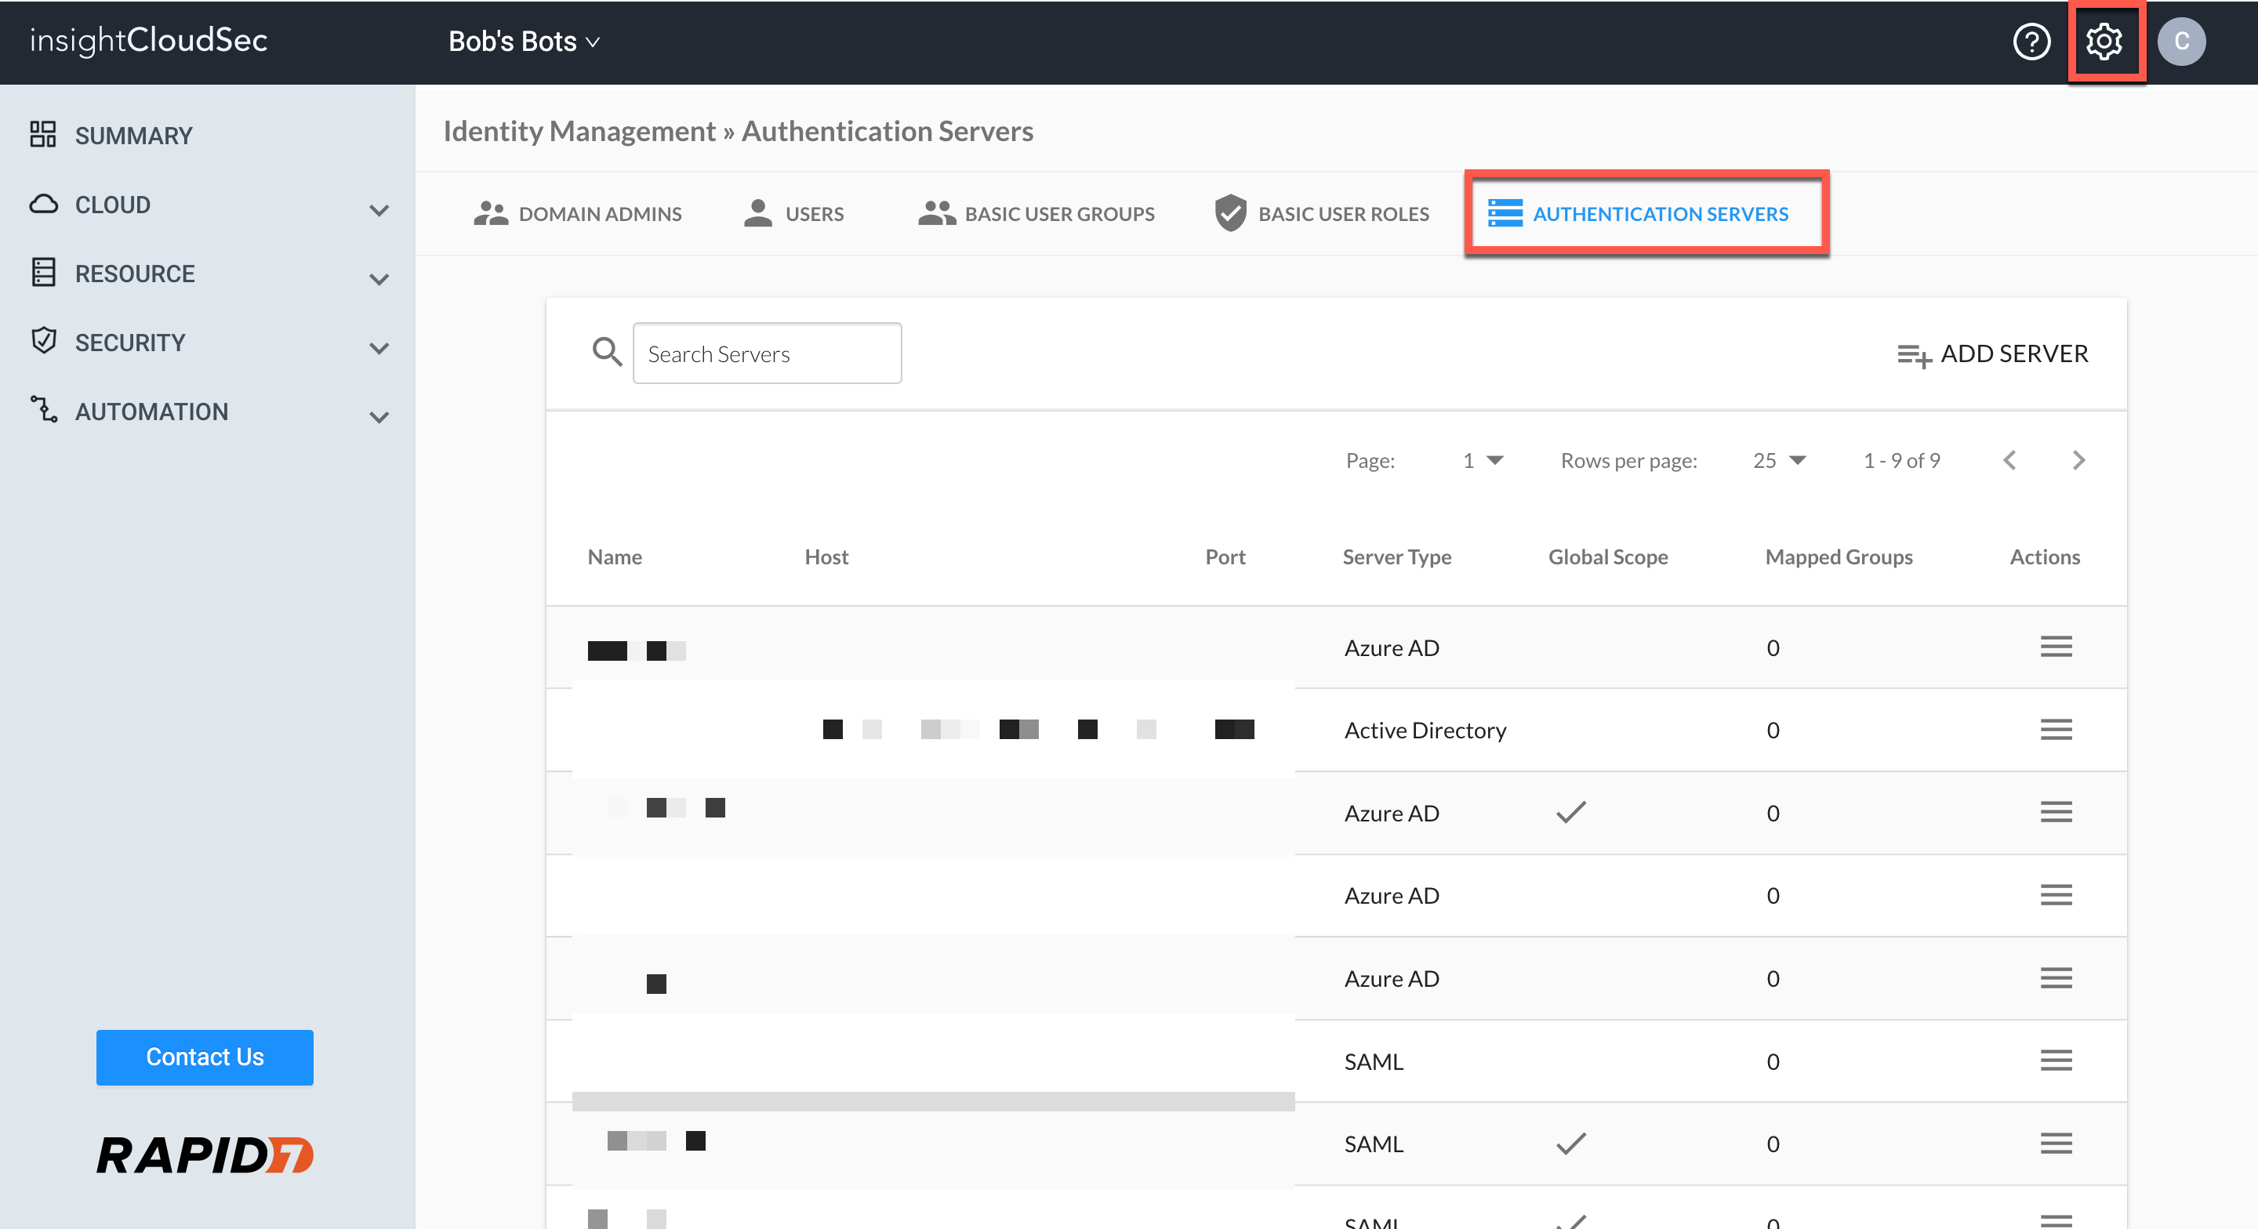
Task: Expand the Automation sidebar section
Action: pos(379,417)
